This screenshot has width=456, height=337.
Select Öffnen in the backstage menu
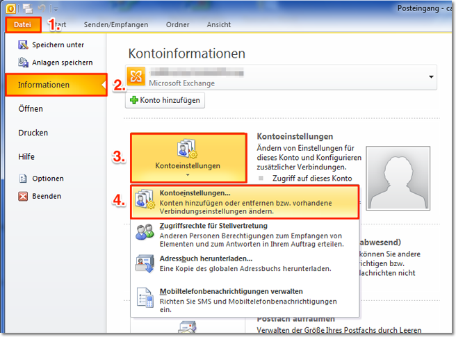tap(31, 109)
